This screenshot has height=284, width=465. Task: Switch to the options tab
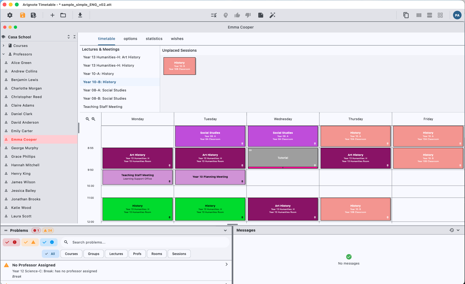(x=130, y=39)
